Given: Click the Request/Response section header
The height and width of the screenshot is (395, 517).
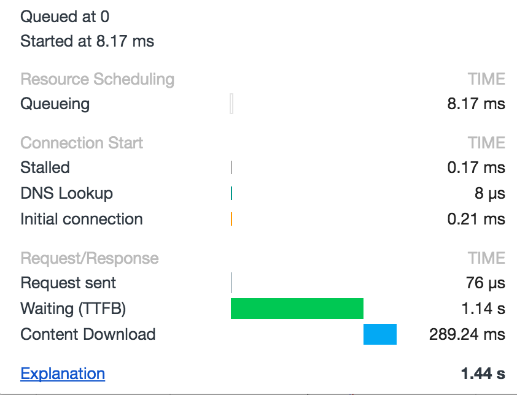Looking at the screenshot, I should pyautogui.click(x=90, y=258).
